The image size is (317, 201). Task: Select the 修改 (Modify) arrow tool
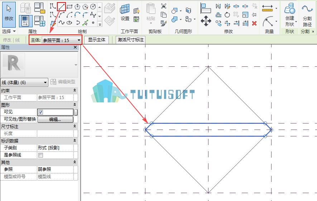(9, 14)
